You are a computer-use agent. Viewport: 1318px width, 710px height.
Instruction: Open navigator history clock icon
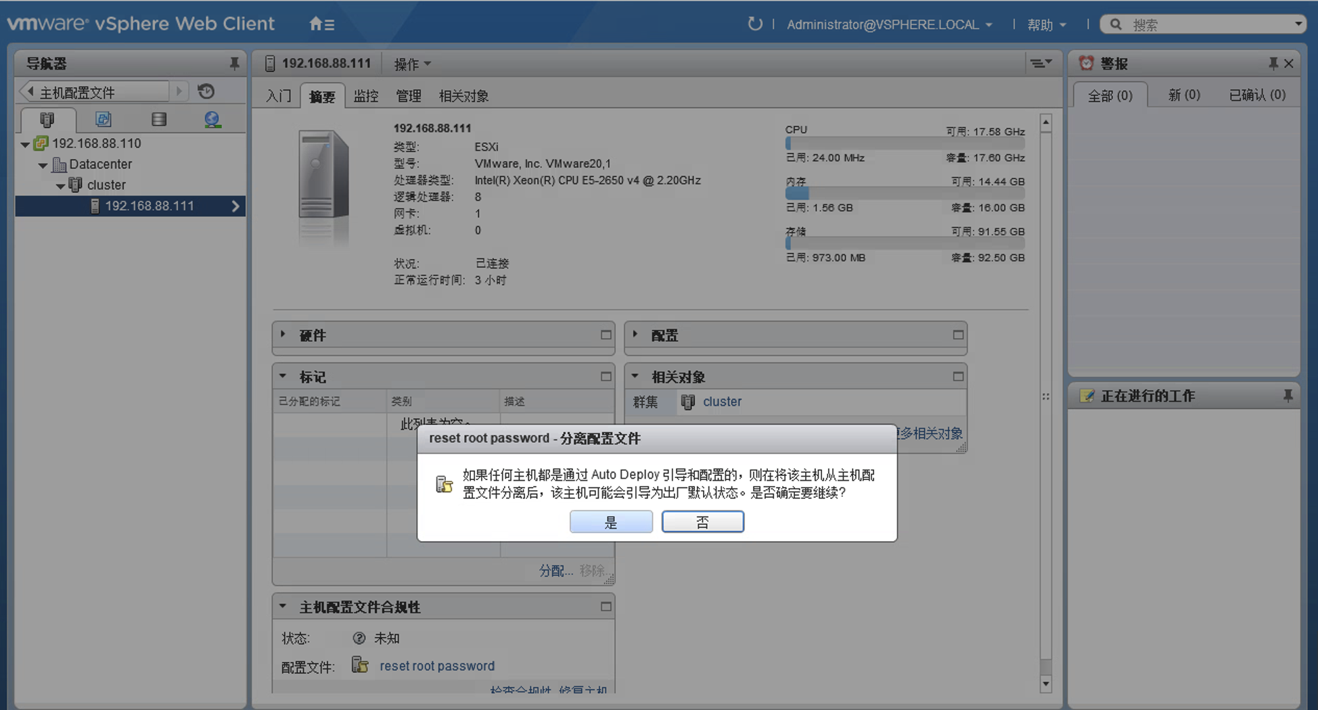(206, 91)
